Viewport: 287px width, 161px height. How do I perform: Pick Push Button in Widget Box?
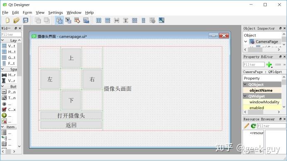[x=9, y=92]
